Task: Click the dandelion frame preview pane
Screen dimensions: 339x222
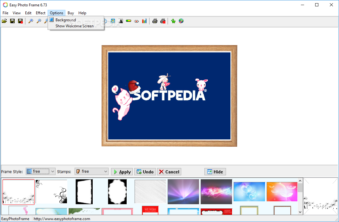Action: (321, 196)
